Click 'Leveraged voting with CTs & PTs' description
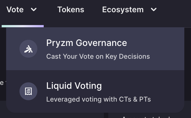This screenshot has width=191, height=118. point(99,99)
